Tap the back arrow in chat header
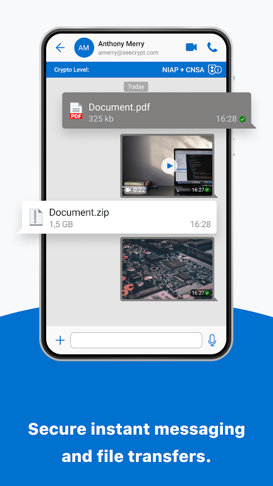The image size is (273, 486). coord(60,47)
